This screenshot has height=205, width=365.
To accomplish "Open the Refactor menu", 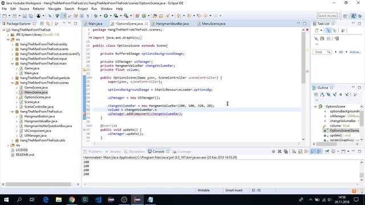I will (x=39, y=9).
